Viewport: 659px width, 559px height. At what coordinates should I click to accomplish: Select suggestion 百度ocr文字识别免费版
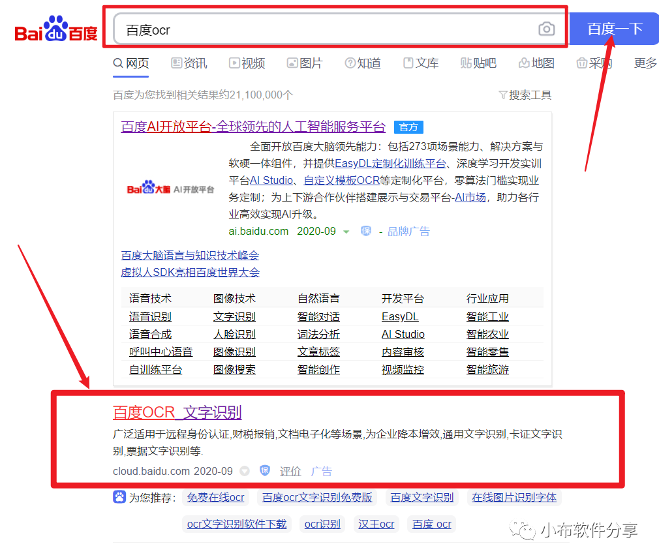[x=317, y=497]
